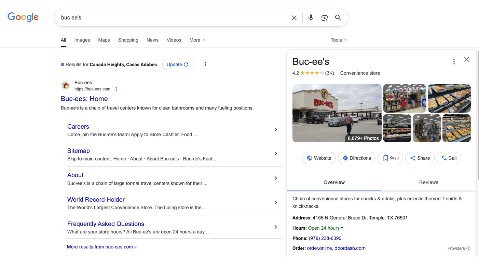Image resolution: width=479 pixels, height=257 pixels.
Task: Open the World Record Holder link
Action: tap(96, 200)
